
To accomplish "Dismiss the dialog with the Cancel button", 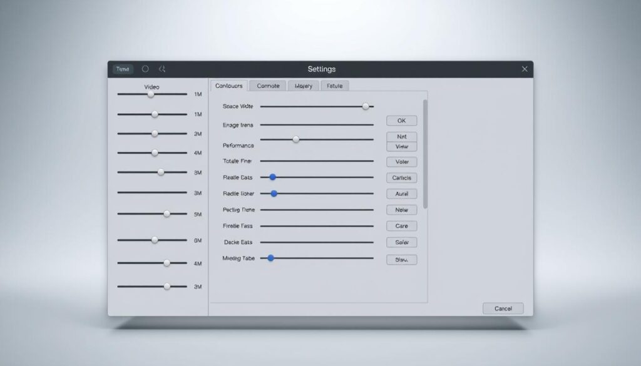I will [503, 308].
